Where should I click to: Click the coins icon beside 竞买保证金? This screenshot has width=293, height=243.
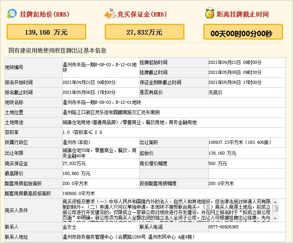tap(110, 13)
